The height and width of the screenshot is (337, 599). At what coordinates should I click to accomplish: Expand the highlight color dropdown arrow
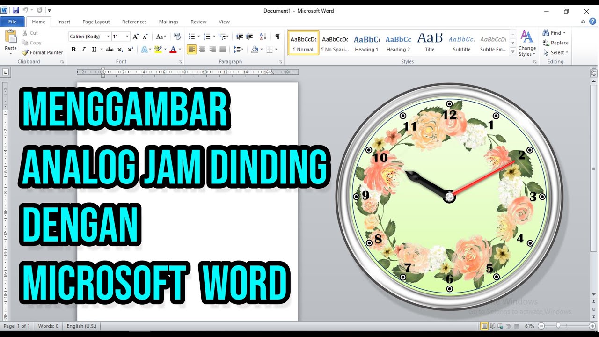[x=166, y=49]
